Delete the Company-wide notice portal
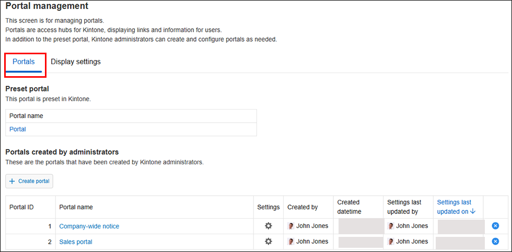The image size is (512, 252). point(495,226)
